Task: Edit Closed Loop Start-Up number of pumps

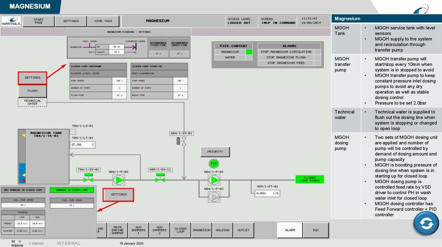Action: (180, 88)
